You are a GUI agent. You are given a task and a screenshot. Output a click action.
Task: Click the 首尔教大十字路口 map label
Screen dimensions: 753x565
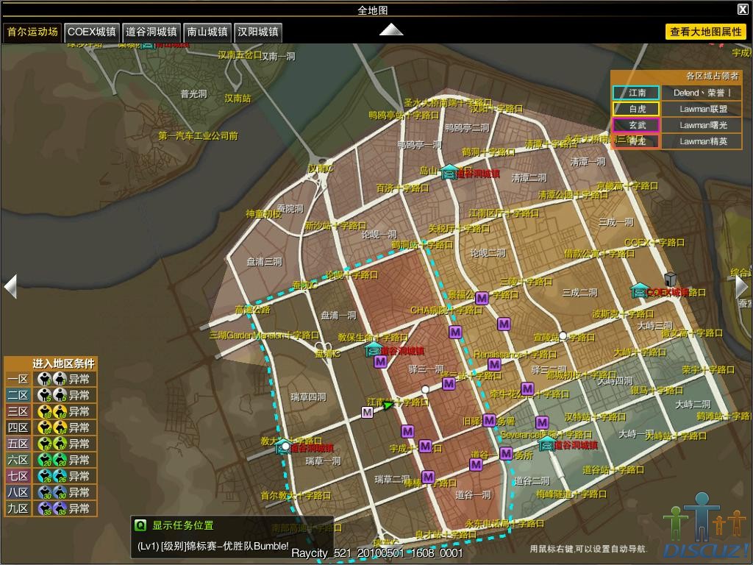click(296, 495)
